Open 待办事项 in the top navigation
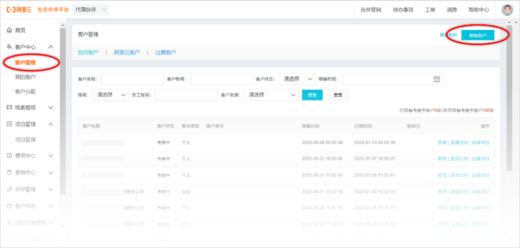The width and height of the screenshot is (520, 248). 403,10
